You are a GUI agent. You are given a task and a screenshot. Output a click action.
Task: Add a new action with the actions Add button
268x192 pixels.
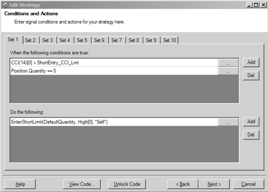[251, 122]
